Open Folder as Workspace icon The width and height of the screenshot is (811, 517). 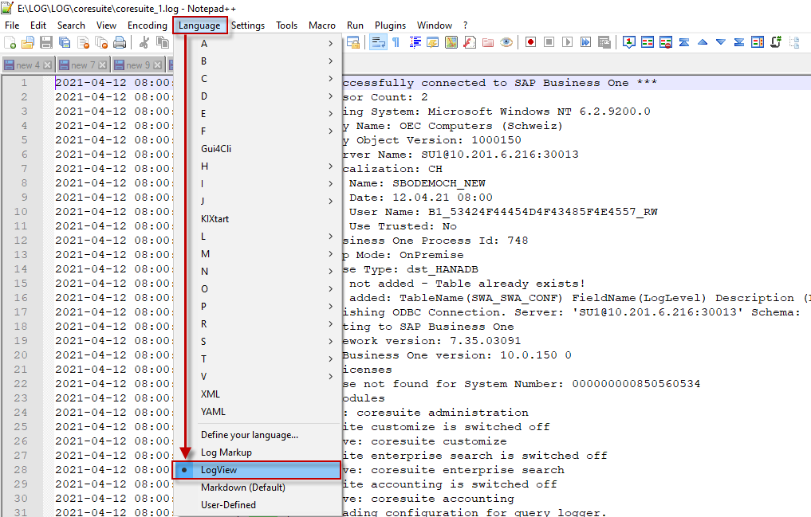click(488, 42)
